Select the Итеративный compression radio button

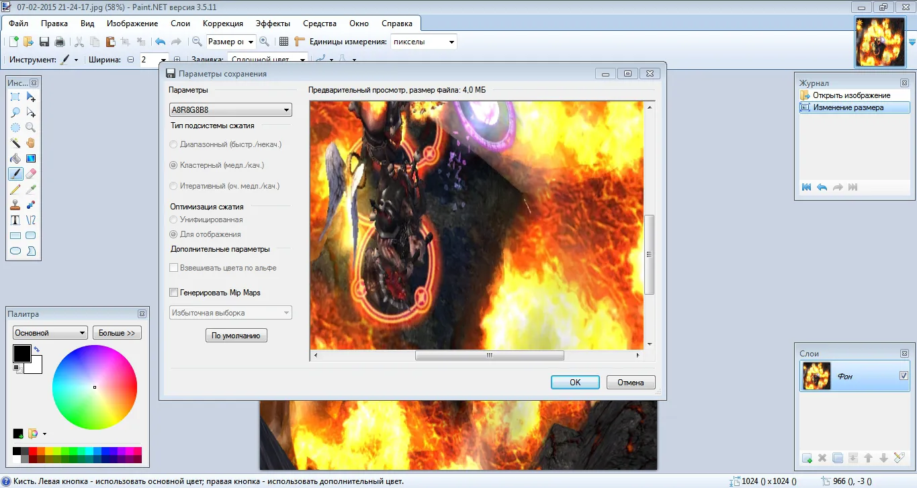click(x=174, y=186)
